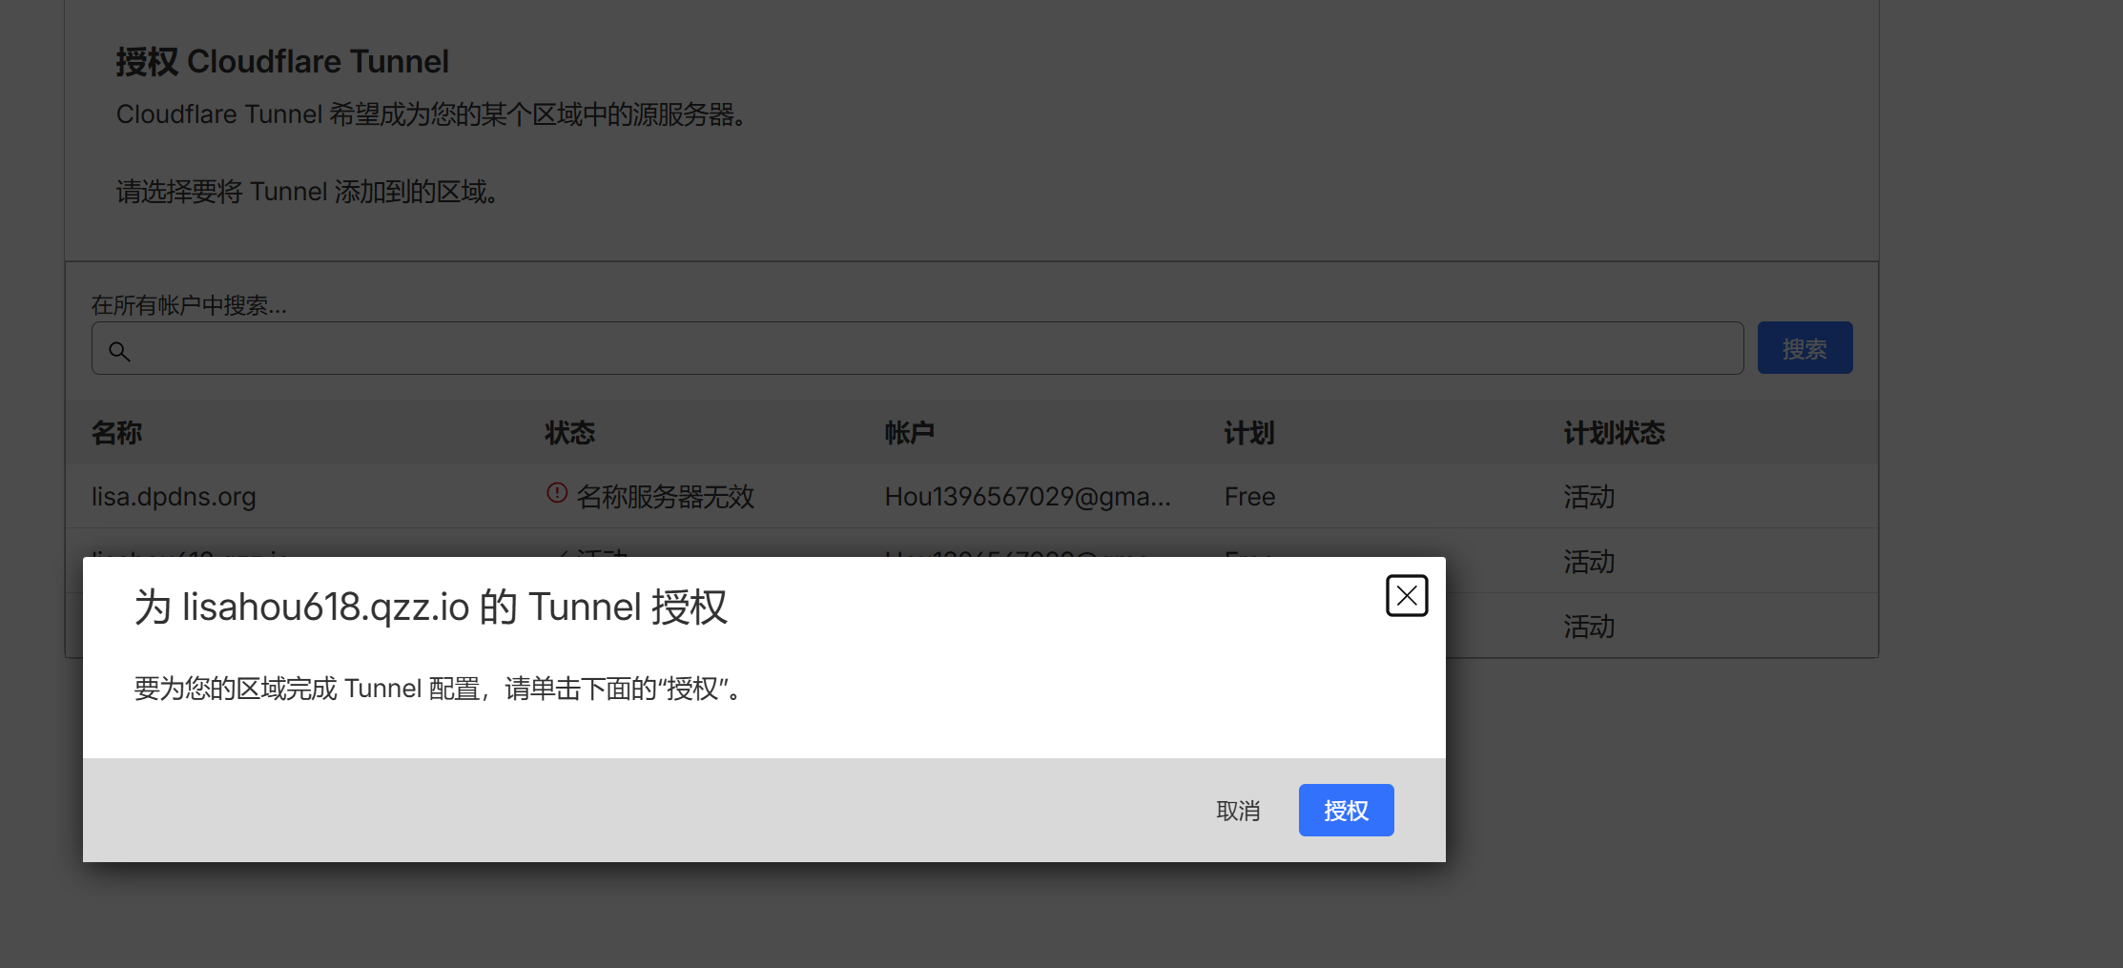This screenshot has height=968, width=2123.
Task: Click Free plan for lisa.dpdns.org
Action: coord(1249,497)
